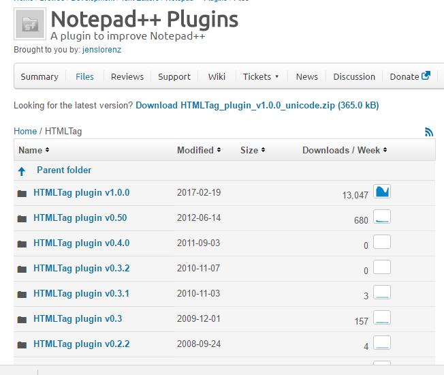The height and width of the screenshot is (375, 444).
Task: Open HTMLTag plugin v0.2.2 folder link
Action: (x=82, y=344)
